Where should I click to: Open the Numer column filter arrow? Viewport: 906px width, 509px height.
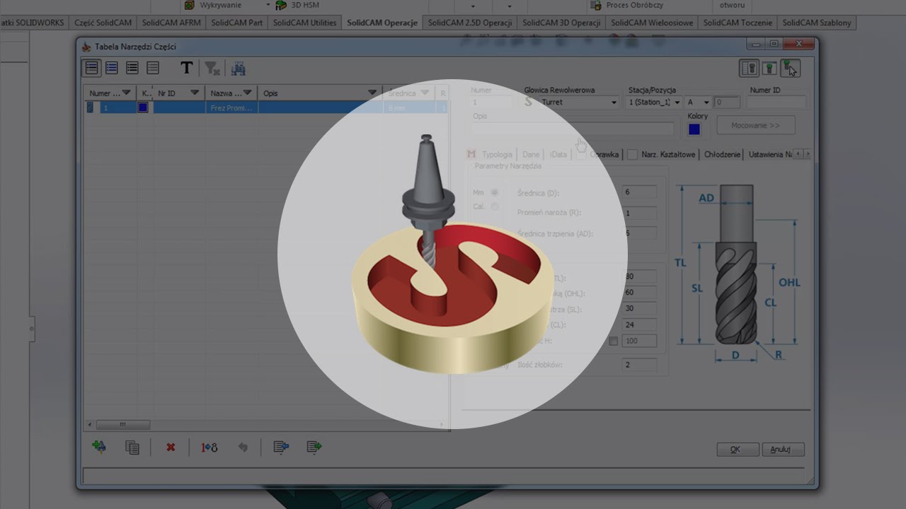click(x=126, y=93)
